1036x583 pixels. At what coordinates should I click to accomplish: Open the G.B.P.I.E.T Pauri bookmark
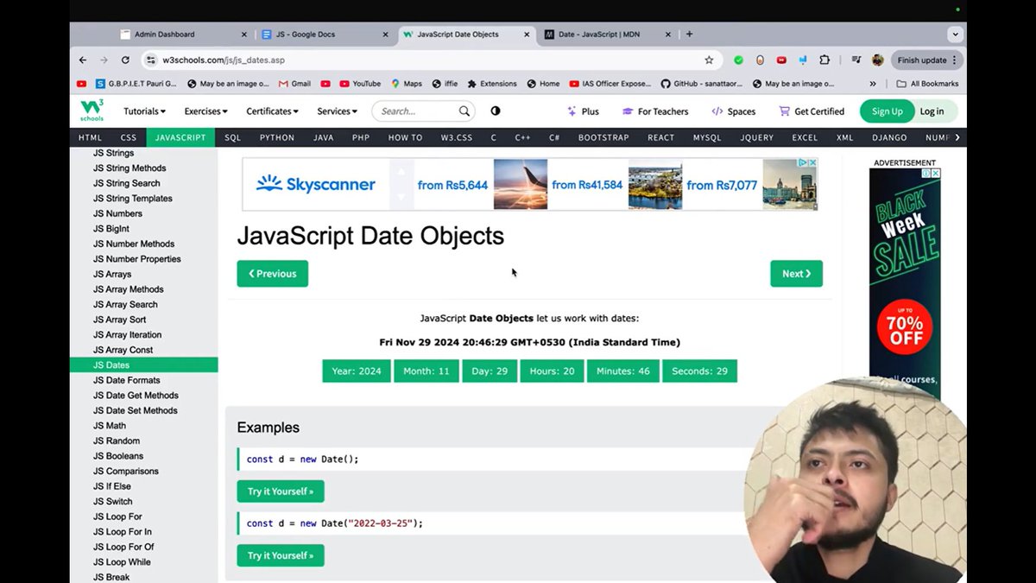tap(136, 84)
